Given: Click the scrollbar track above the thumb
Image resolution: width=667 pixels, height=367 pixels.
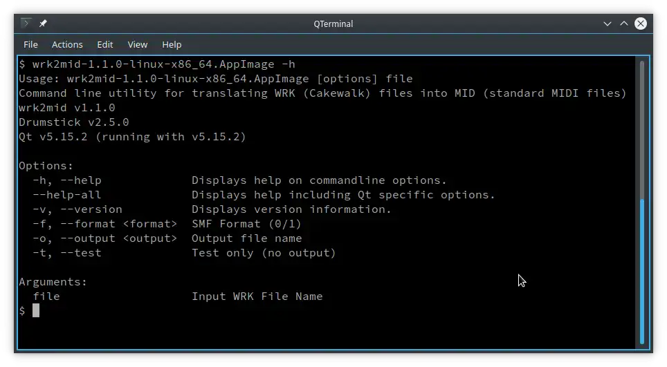Looking at the screenshot, I should pos(643,124).
